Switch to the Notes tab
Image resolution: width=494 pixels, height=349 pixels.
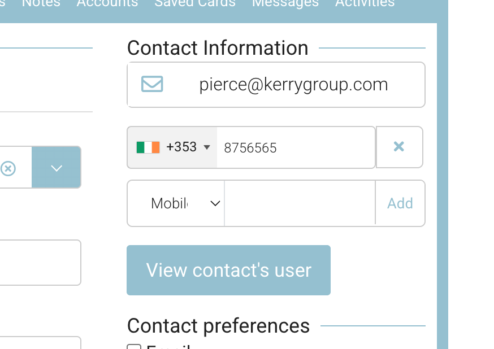41,3
